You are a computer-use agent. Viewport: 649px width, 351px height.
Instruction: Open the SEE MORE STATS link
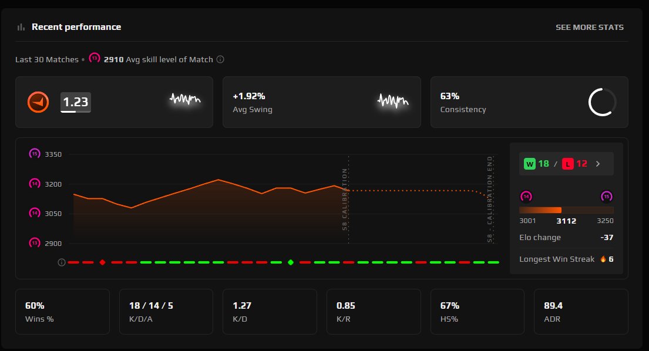point(590,27)
